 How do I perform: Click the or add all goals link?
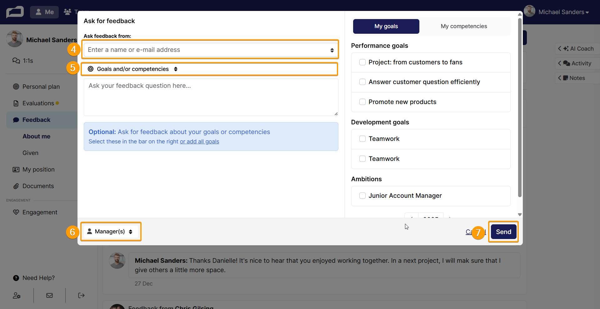[199, 142]
